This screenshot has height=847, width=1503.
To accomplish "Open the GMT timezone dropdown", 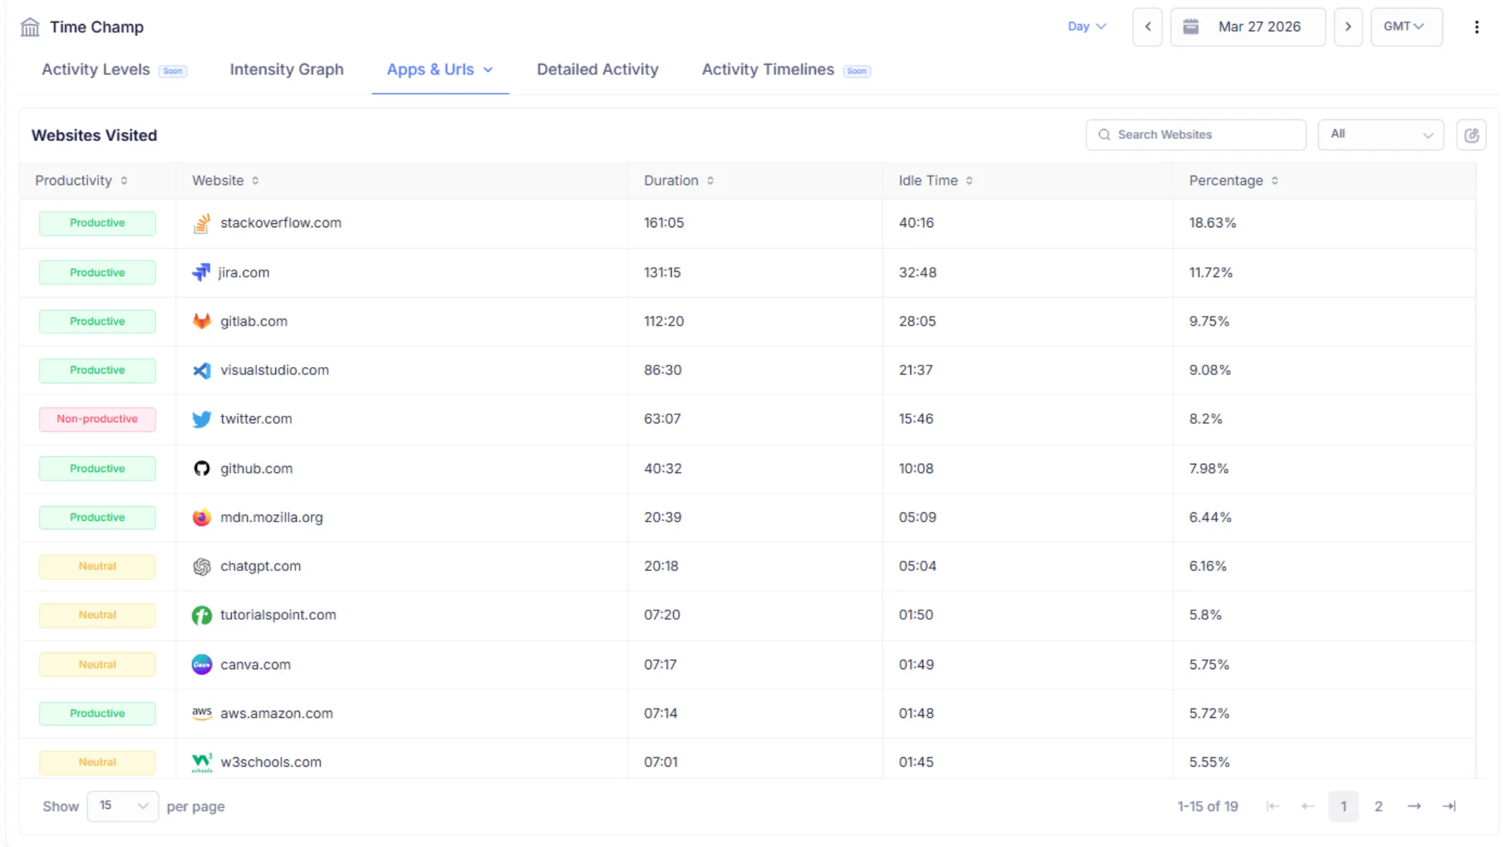I will coord(1406,26).
